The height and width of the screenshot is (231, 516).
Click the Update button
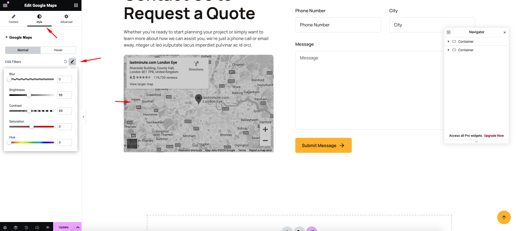tap(63, 227)
